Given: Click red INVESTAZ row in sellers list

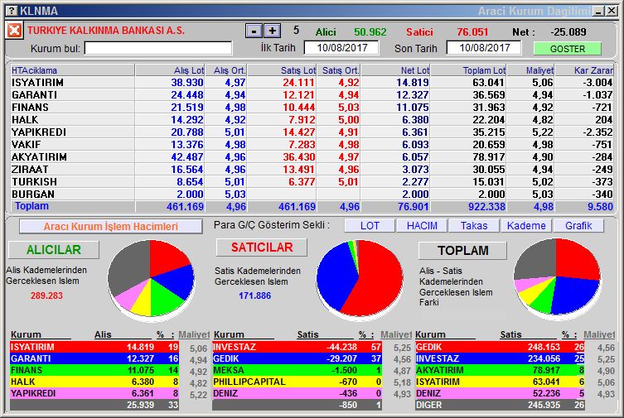Looking at the screenshot, I should click(x=297, y=347).
